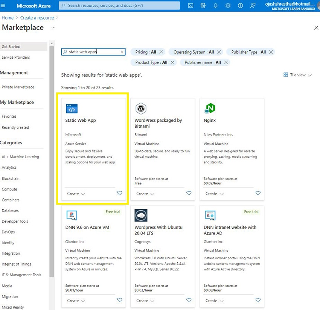The height and width of the screenshot is (310, 320).
Task: Open Cloud Shell from top bar
Action: coord(190,6)
